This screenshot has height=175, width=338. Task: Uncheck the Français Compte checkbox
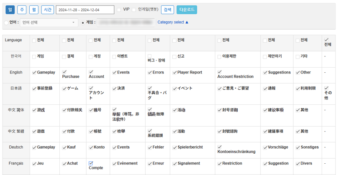[x=91, y=163]
